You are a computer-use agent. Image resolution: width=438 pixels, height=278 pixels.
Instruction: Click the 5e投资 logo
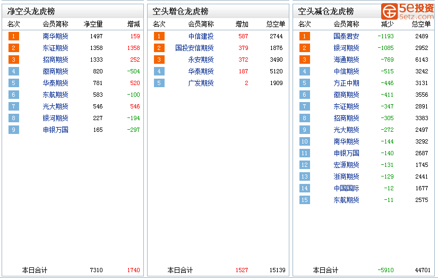[x=408, y=12]
